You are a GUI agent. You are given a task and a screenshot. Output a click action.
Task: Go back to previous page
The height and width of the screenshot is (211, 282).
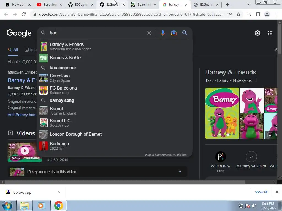(x=6, y=14)
